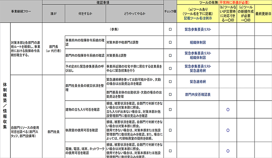
Task: Select description cell for 執務室の使用可否 row
Action: [134, 130]
